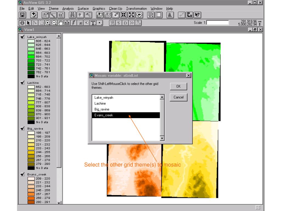The height and width of the screenshot is (211, 281).
Task: Open the Transformation menu
Action: pyautogui.click(x=136, y=9)
